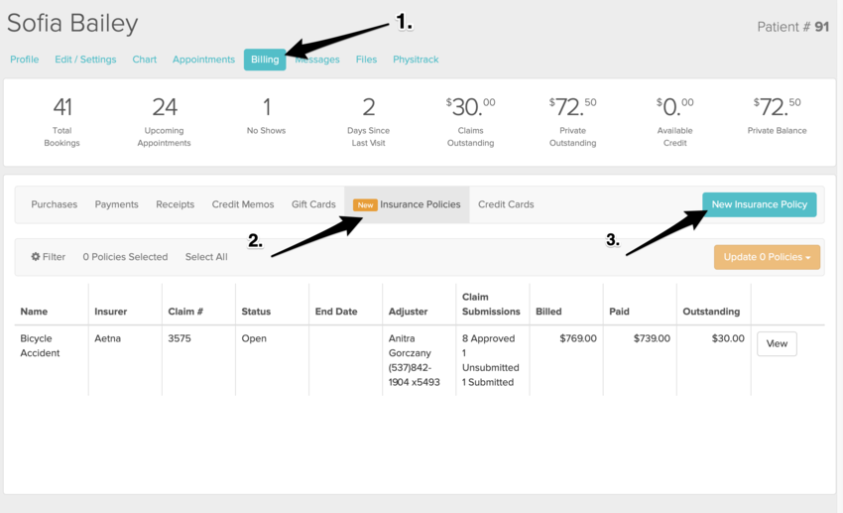Open the Credit Memos sub-tab
This screenshot has width=843, height=513.
[x=243, y=204]
